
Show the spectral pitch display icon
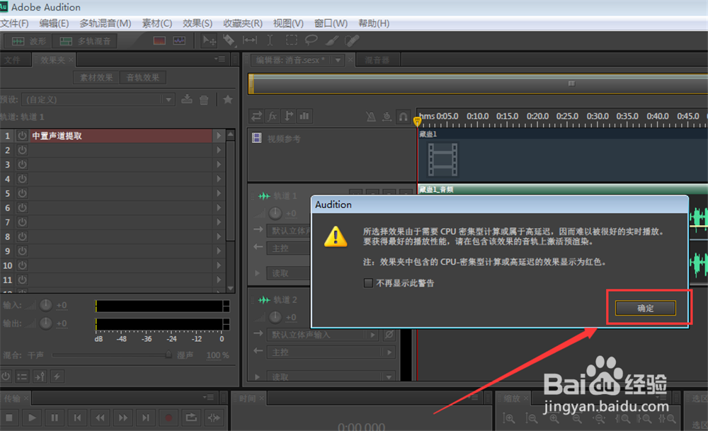point(179,40)
